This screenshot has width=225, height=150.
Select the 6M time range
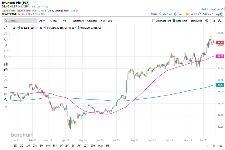[x=48, y=146]
